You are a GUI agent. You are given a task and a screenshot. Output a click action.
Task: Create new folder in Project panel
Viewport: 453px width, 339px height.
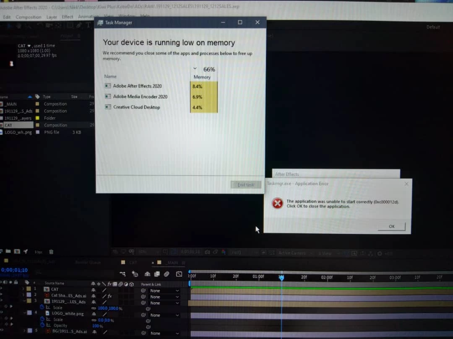tap(8, 251)
